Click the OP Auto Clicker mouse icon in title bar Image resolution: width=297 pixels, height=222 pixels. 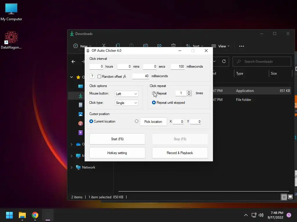click(x=88, y=51)
